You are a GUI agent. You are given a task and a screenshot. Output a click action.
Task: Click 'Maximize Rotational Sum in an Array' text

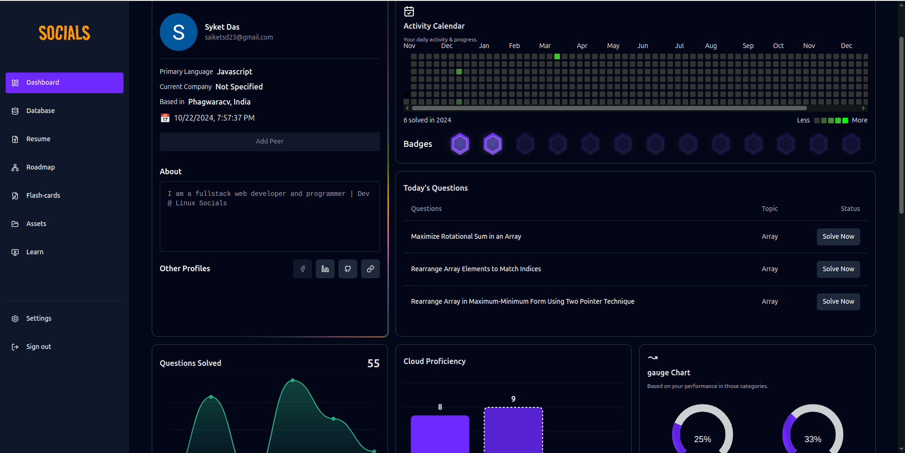466,236
